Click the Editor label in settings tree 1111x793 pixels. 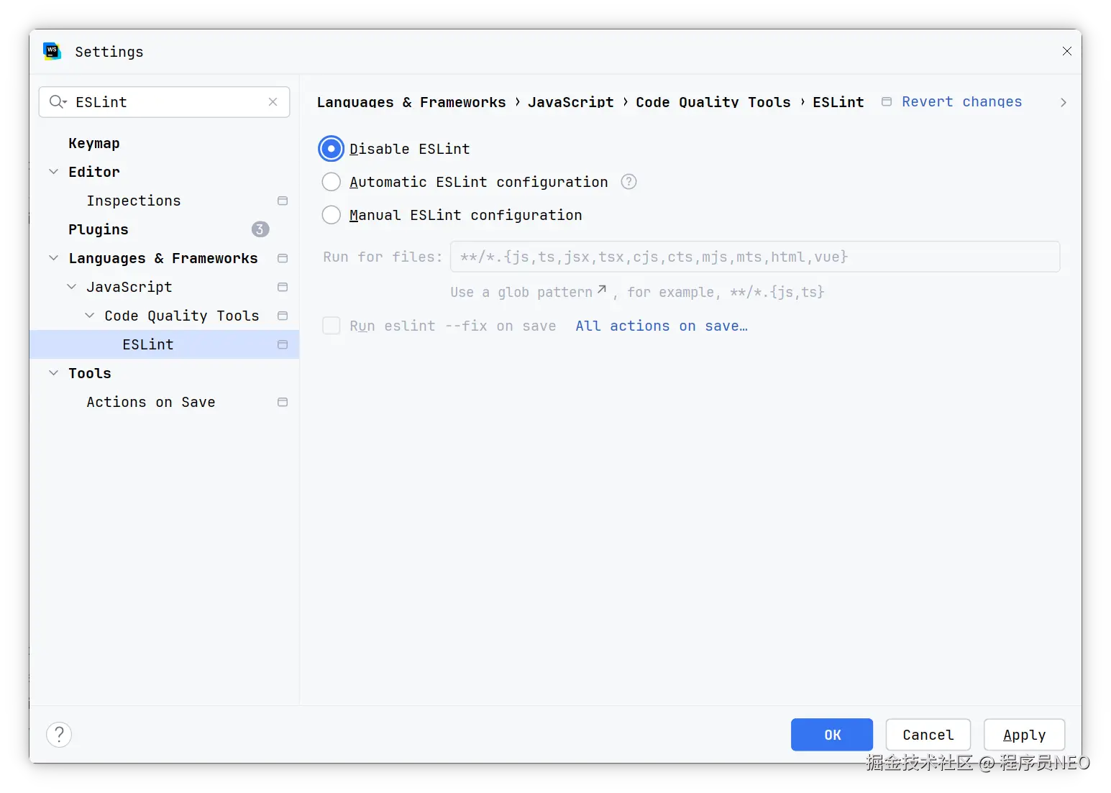94,172
